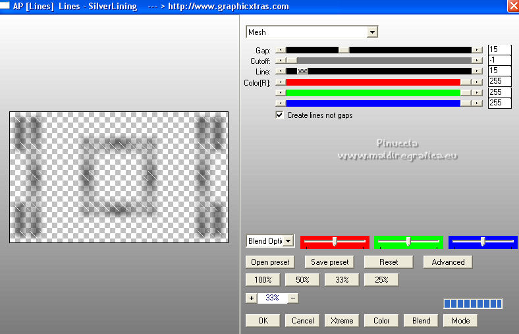This screenshot has width=519, height=334.
Task: Click the Mode button
Action: click(x=460, y=320)
